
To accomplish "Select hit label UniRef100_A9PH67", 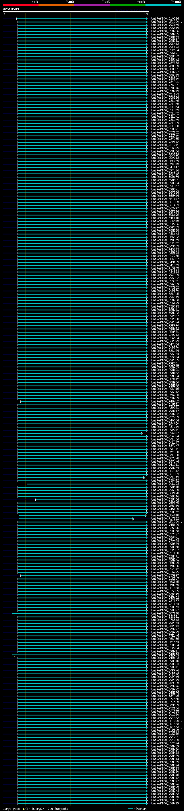I will click(165, 316).
